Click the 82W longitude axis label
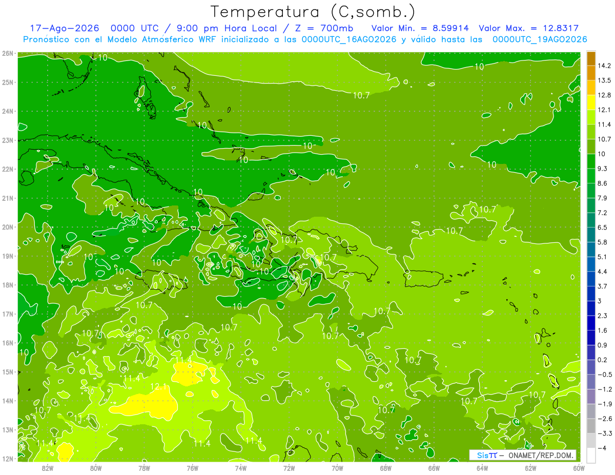The height and width of the screenshot is (475, 615). [x=47, y=468]
